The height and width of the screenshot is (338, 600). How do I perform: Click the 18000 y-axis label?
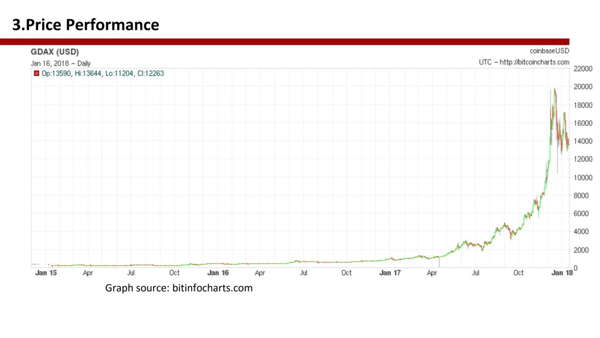[583, 105]
